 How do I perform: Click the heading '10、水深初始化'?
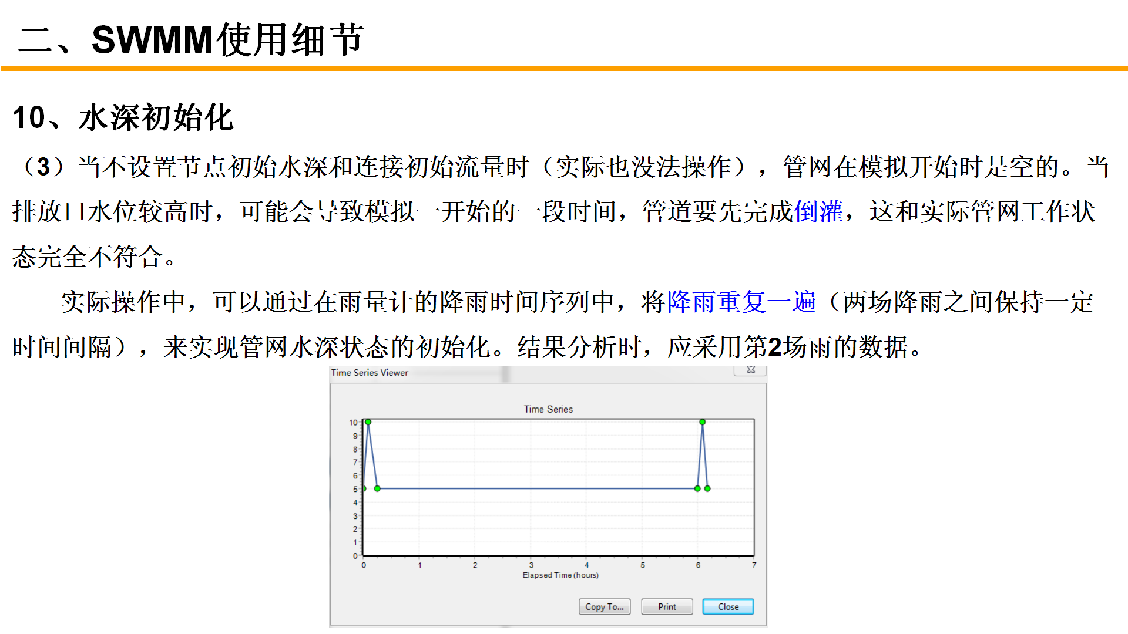pyautogui.click(x=123, y=117)
